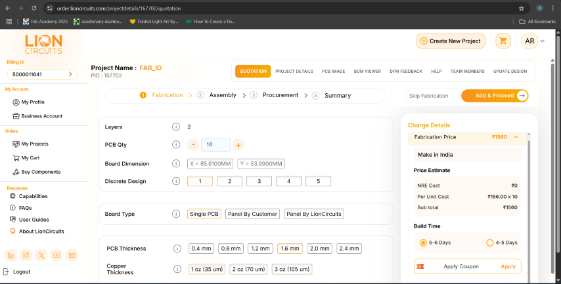Viewport: 561px width, 284px height.
Task: Click the email envelope social icon
Action: pyautogui.click(x=72, y=255)
